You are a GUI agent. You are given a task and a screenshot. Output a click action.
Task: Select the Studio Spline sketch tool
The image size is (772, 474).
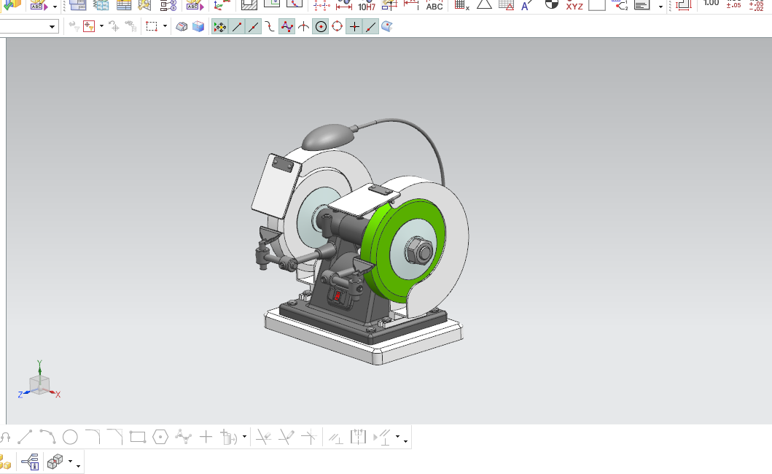pos(183,437)
